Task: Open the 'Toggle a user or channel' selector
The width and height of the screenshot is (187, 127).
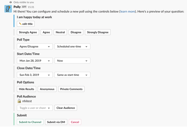Action: [x=35, y=108]
